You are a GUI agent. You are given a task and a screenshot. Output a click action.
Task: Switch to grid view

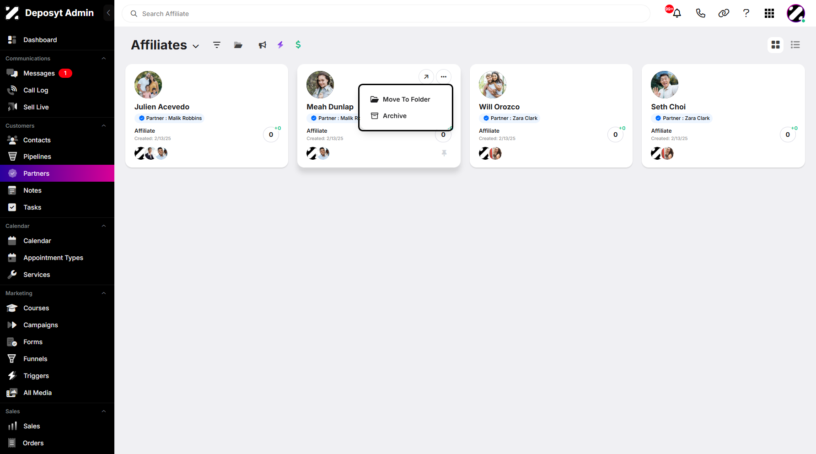[775, 45]
